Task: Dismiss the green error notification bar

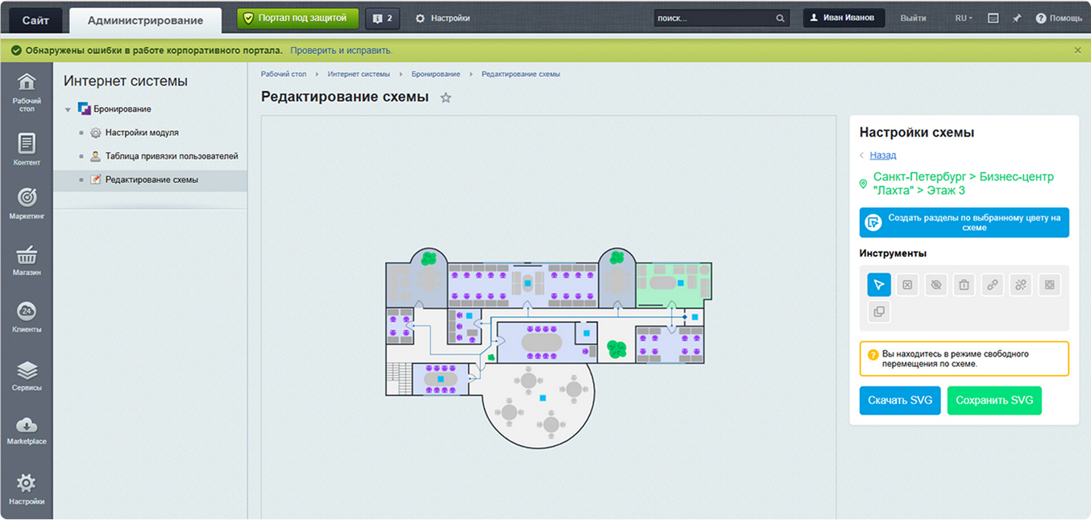Action: click(x=1078, y=51)
